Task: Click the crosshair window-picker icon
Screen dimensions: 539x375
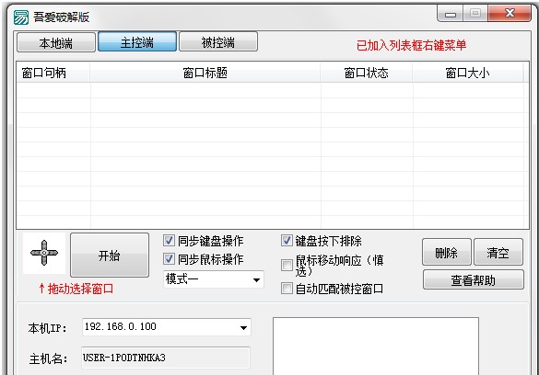Action: [x=44, y=253]
